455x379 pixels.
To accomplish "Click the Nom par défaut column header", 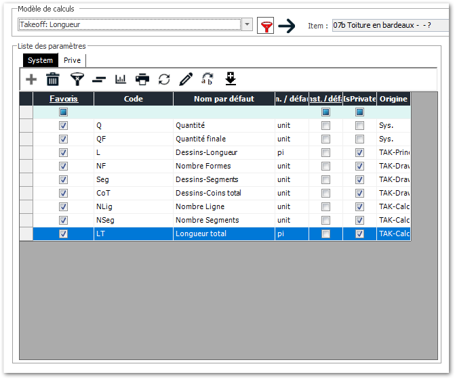I will (x=224, y=99).
